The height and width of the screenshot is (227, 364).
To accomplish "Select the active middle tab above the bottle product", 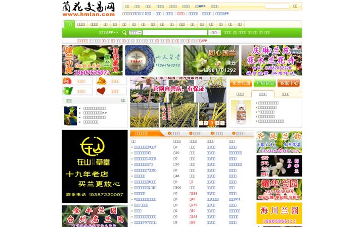I will pyautogui.click(x=263, y=94).
